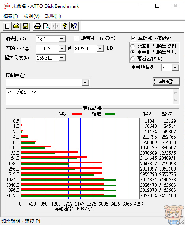
Task: Click the Save floppy disk icon
Action: coord(25,26)
